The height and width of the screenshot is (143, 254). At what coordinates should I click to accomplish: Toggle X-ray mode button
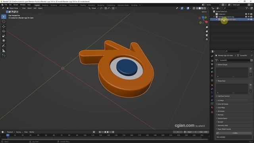click(194, 8)
